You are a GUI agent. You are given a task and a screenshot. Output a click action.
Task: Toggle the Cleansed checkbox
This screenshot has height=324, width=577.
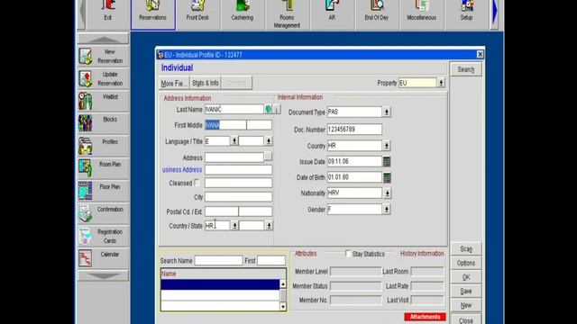pos(197,182)
